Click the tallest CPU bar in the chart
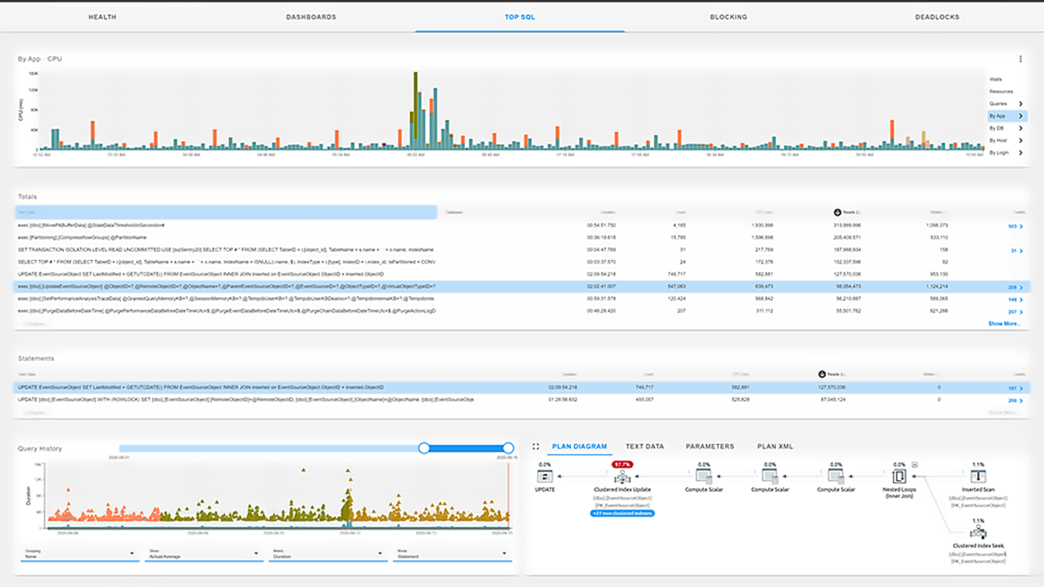 (414, 110)
